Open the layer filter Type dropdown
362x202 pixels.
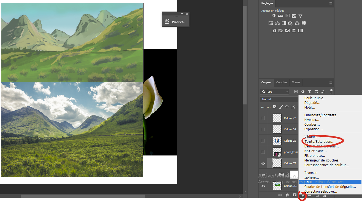pyautogui.click(x=274, y=92)
